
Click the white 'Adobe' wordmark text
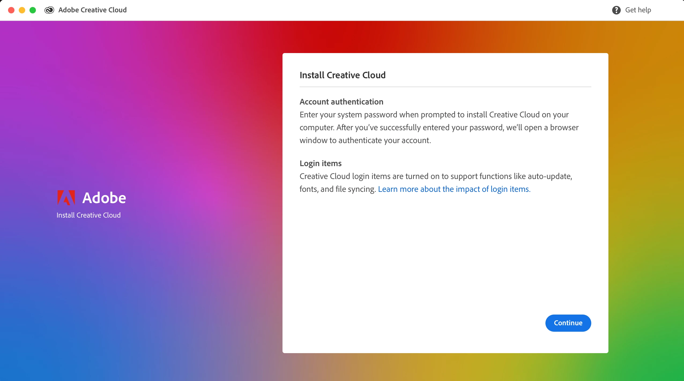[104, 198]
